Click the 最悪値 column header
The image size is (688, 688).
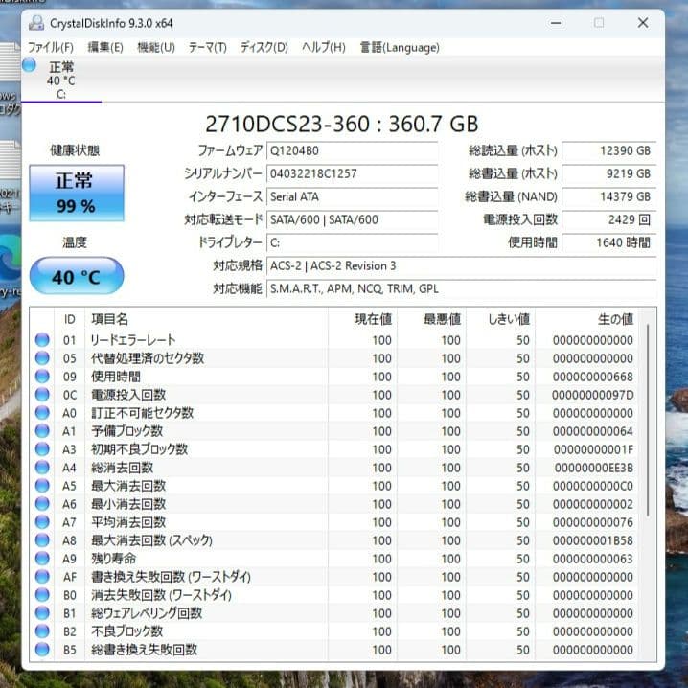pyautogui.click(x=432, y=319)
